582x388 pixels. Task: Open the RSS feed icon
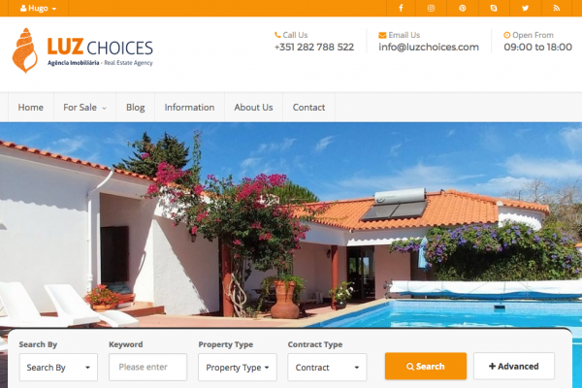point(557,8)
